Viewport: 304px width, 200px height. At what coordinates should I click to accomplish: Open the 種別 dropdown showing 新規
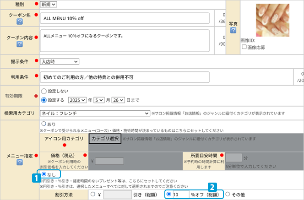tap(49, 4)
